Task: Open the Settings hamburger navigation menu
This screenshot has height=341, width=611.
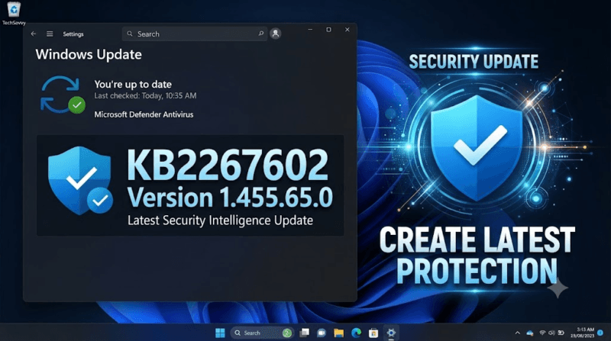Action: point(50,34)
